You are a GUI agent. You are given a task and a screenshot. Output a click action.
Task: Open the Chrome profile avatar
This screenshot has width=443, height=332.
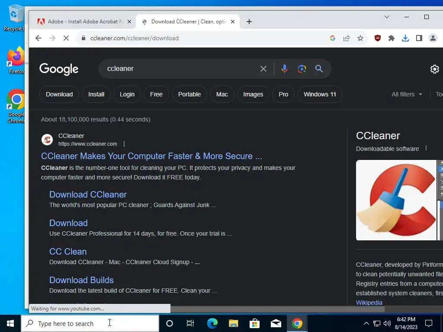pos(433,38)
